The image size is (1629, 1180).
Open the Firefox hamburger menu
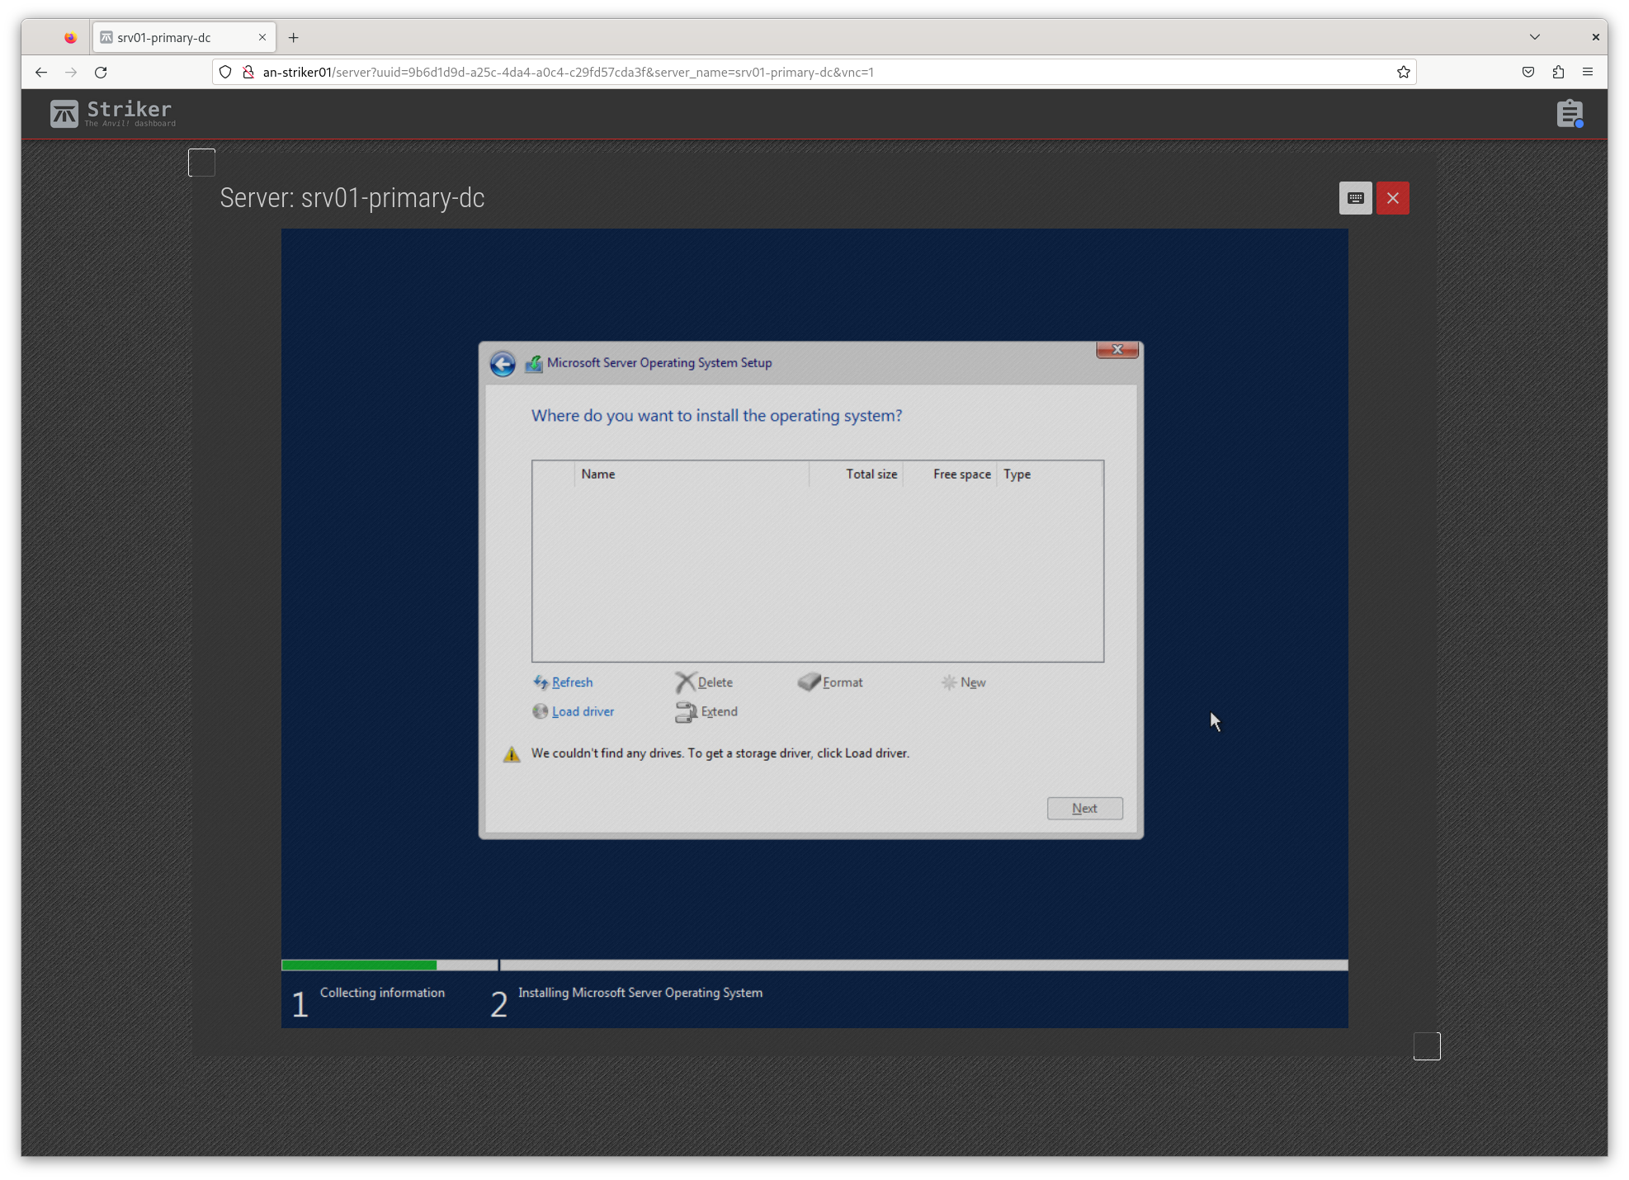pyautogui.click(x=1588, y=73)
